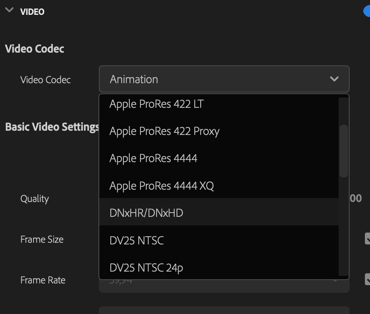The height and width of the screenshot is (314, 370).
Task: Select Apple ProRes 422 LT codec
Action: (x=219, y=104)
